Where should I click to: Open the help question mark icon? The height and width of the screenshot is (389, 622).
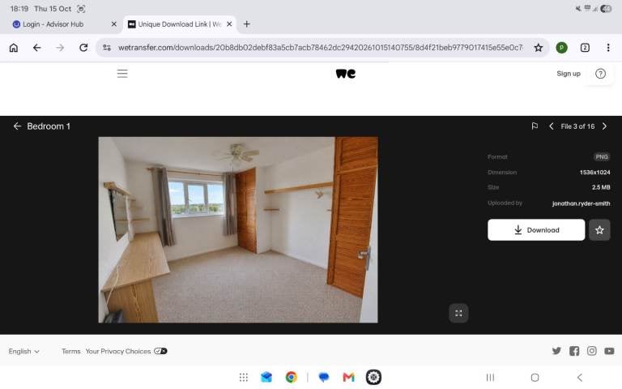(600, 74)
